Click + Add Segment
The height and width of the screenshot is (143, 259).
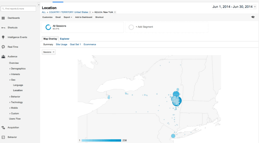click(144, 27)
